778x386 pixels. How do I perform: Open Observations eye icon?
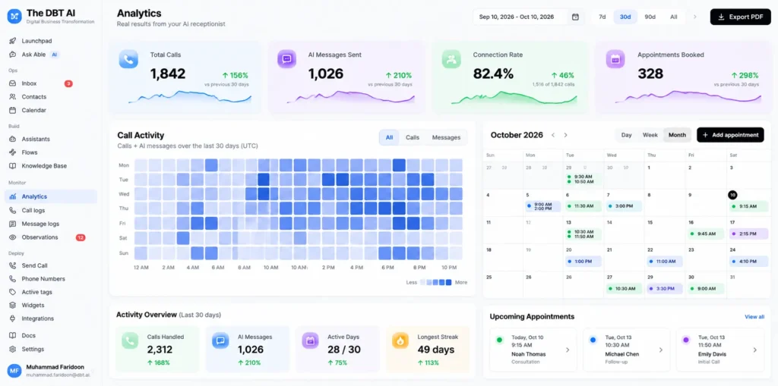13,237
